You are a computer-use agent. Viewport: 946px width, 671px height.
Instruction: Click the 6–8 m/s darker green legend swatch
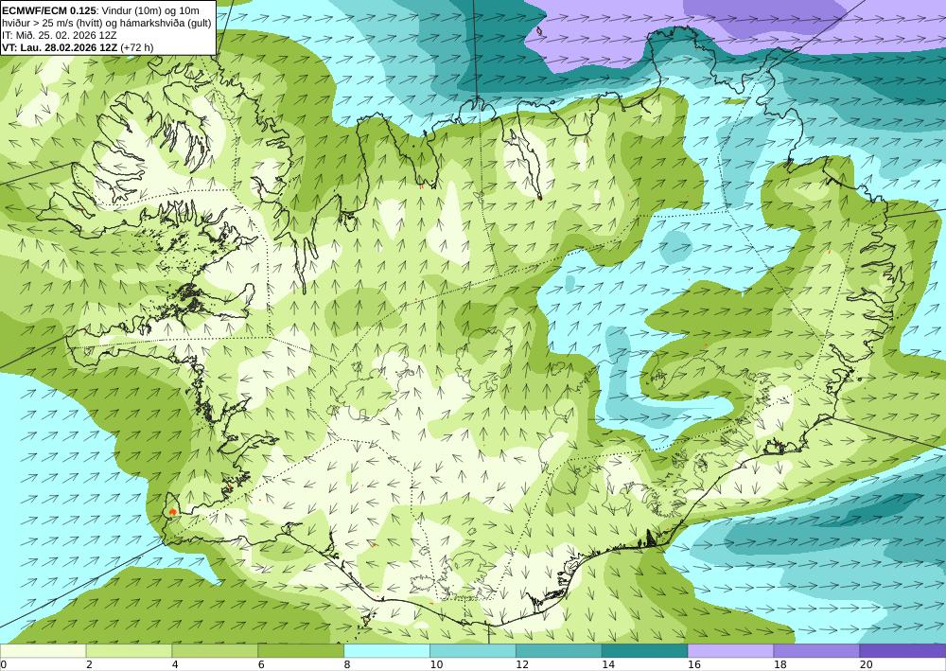[301, 650]
